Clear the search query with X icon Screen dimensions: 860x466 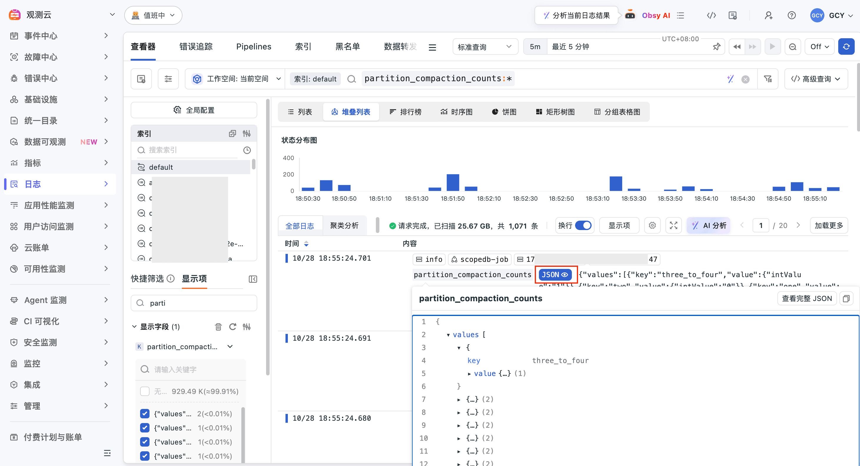[x=745, y=79]
